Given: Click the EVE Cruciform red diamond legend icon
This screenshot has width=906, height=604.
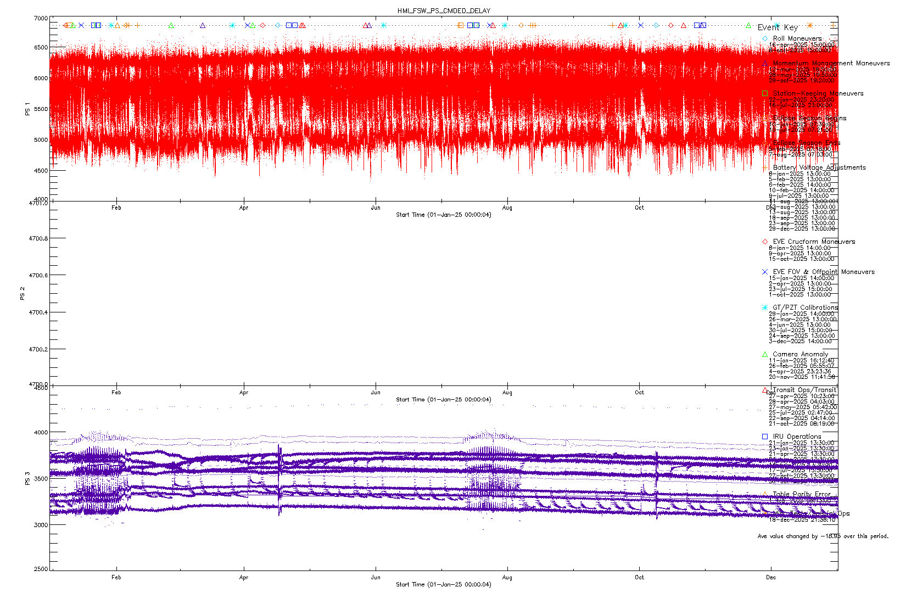Looking at the screenshot, I should (x=765, y=242).
